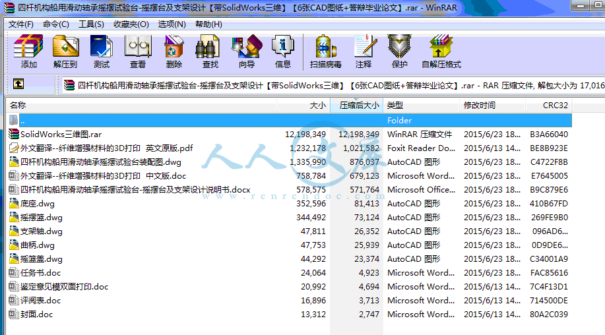
Task: Open the 文件(F) menu
Action: [x=21, y=24]
